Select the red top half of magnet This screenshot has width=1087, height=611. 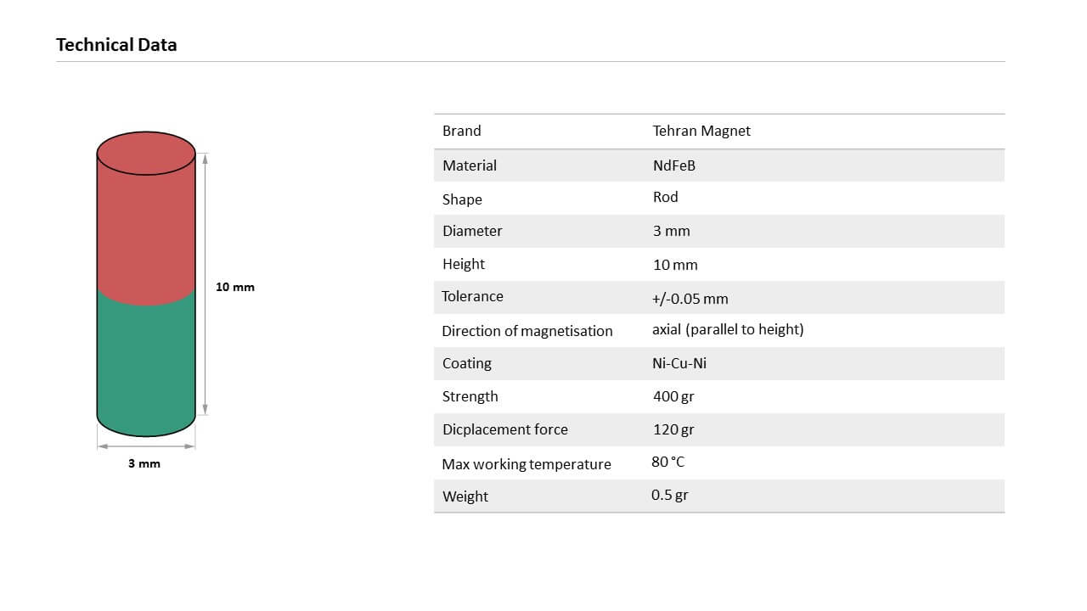click(x=146, y=219)
